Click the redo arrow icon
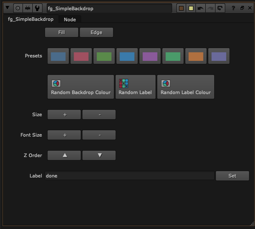This screenshot has height=229, width=255. (x=210, y=8)
